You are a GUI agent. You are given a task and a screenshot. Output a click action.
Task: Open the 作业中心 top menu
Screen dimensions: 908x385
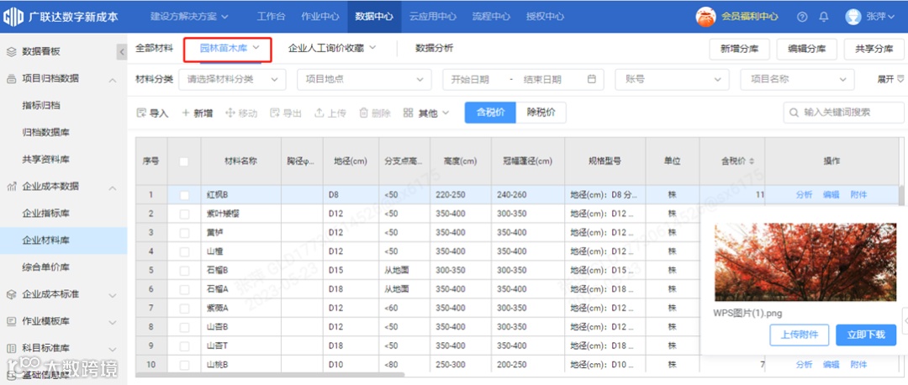[x=319, y=17]
